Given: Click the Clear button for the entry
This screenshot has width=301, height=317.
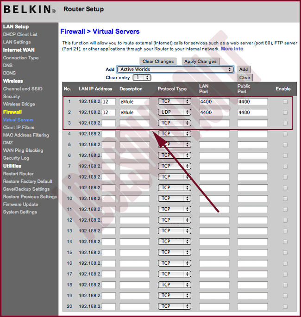Looking at the screenshot, I should [245, 78].
